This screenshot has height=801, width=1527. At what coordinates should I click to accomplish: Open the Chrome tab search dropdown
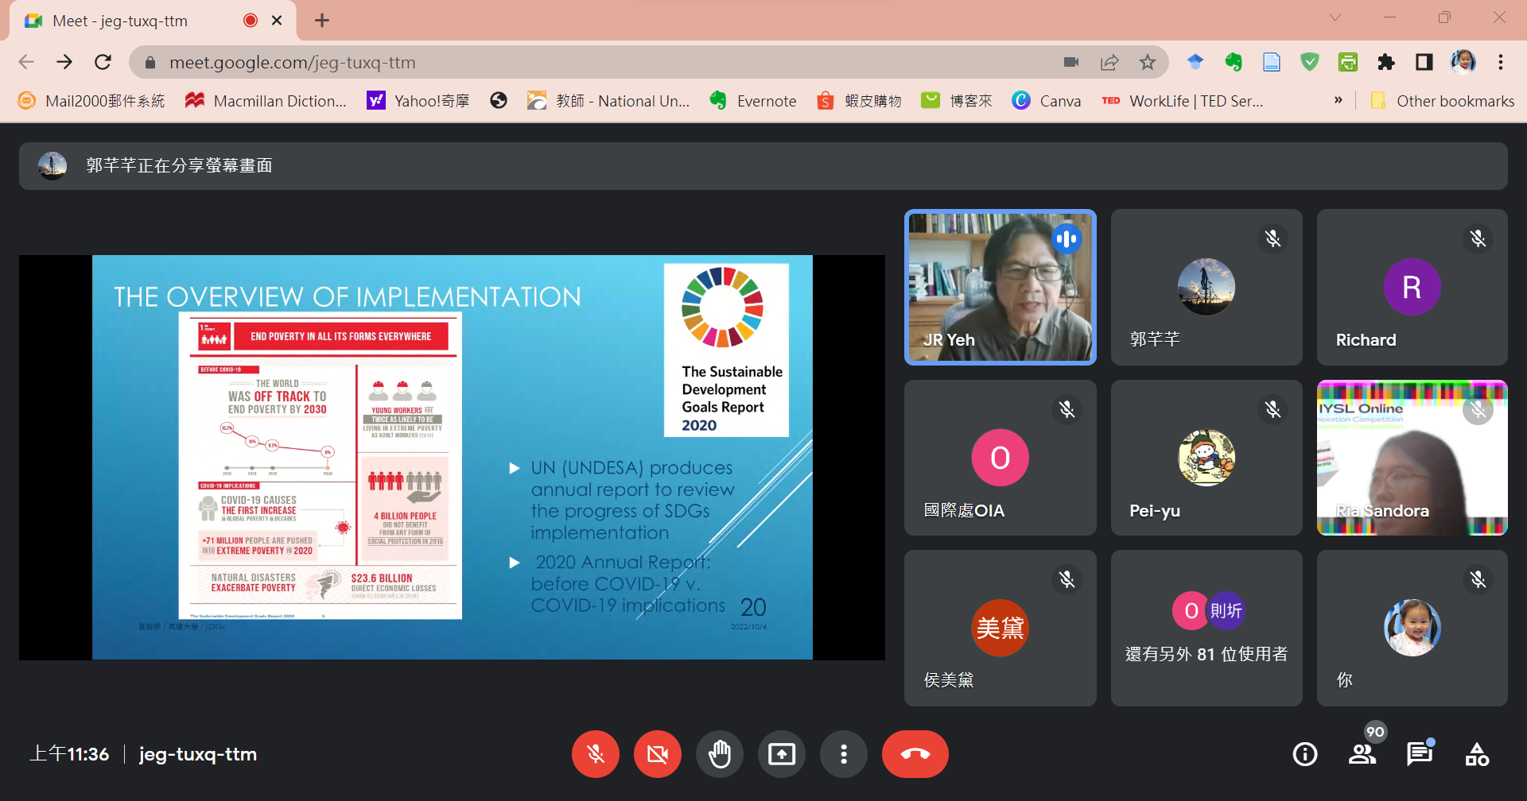click(1335, 17)
